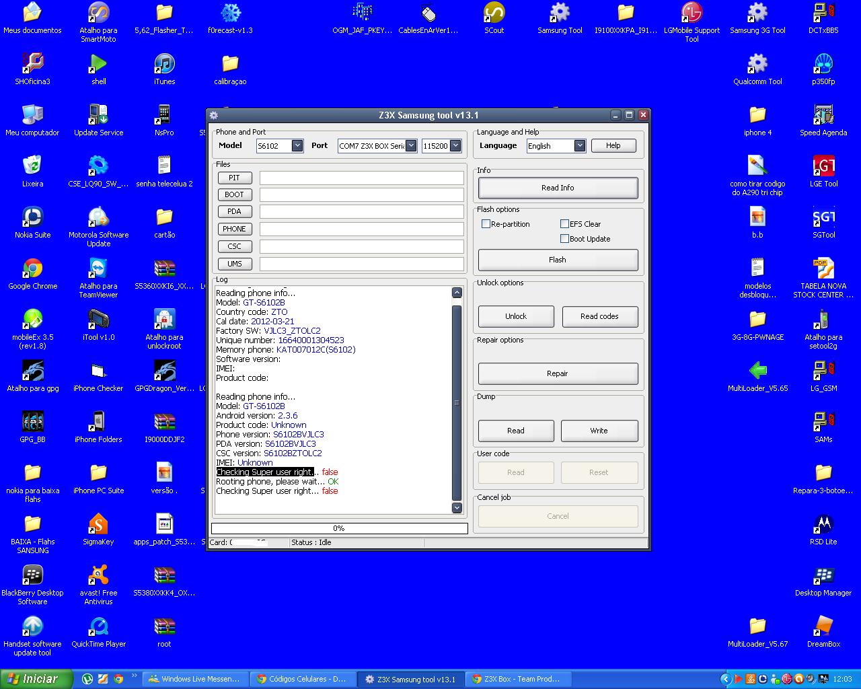Click the log scrollbar down arrow

tap(457, 508)
